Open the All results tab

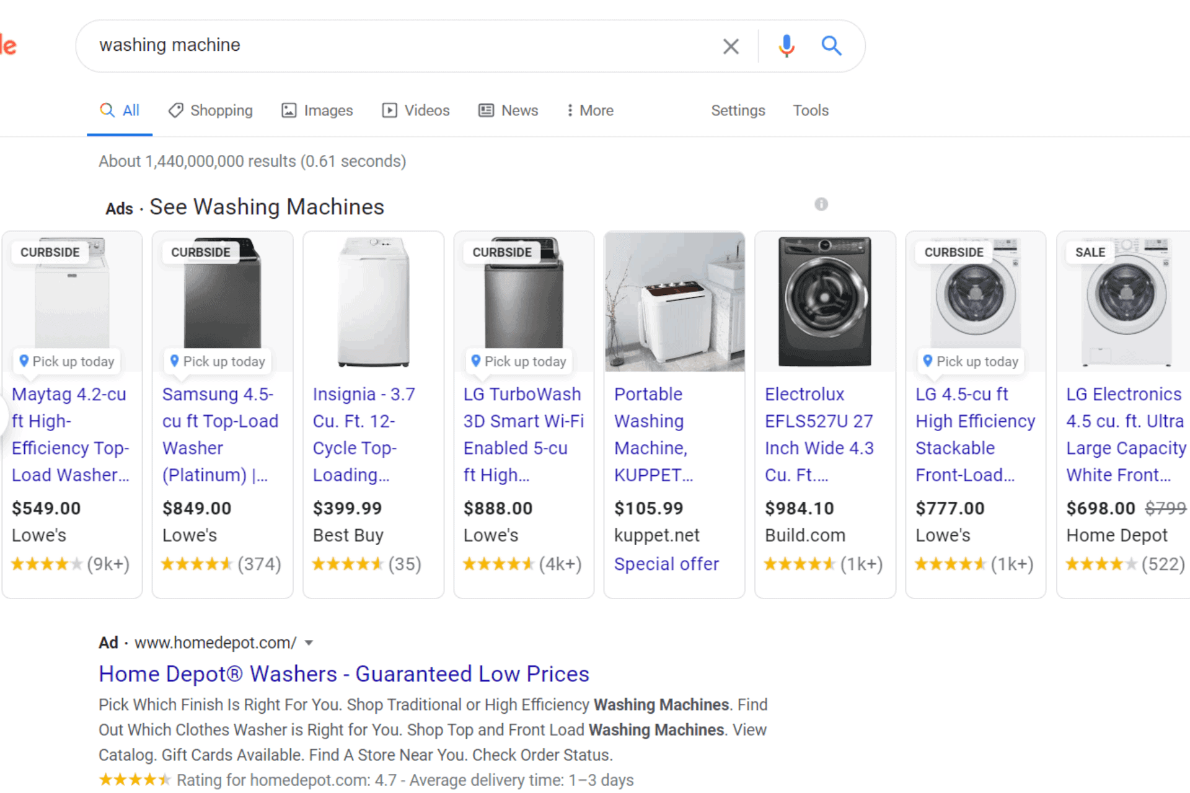[120, 110]
